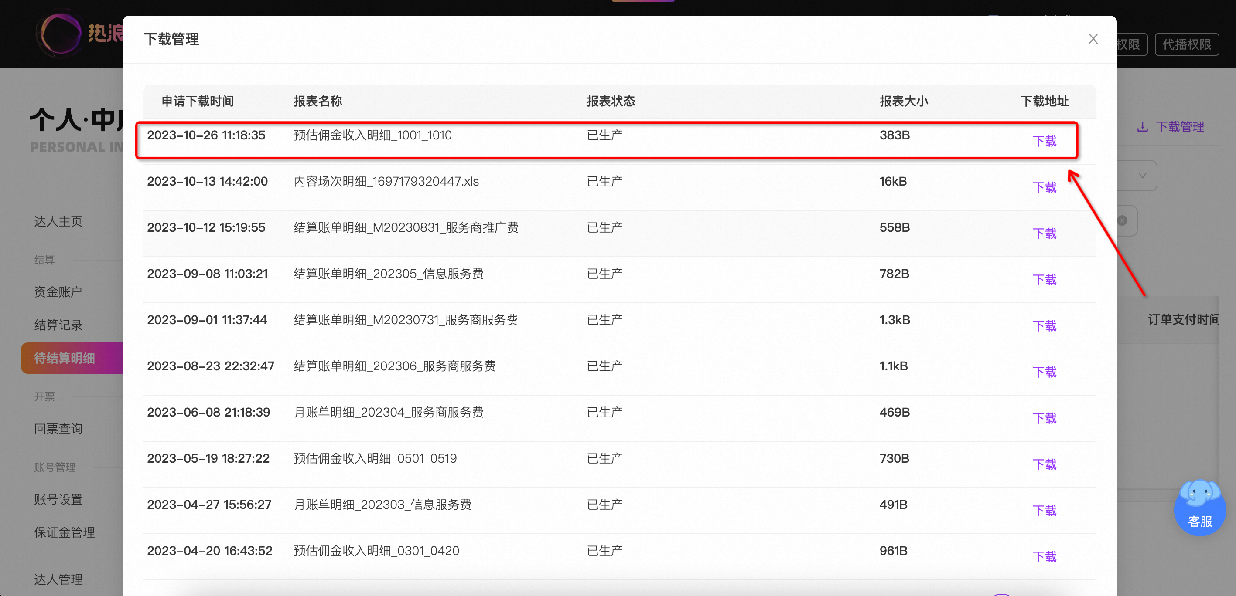Open 结算记录 in the sidebar
The image size is (1236, 596).
pos(58,325)
